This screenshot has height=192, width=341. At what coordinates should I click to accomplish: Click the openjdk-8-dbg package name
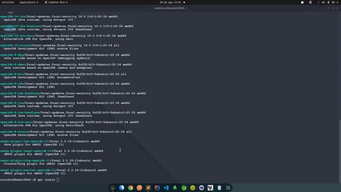pos(12,55)
